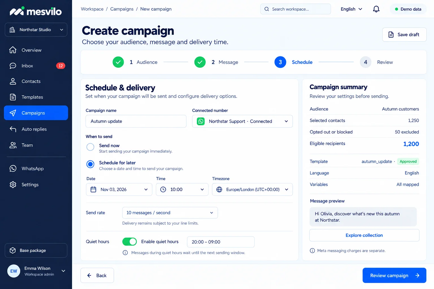Viewport: 434px width, 289px height.
Task: Expand the Connected number dropdown
Action: tap(242, 121)
